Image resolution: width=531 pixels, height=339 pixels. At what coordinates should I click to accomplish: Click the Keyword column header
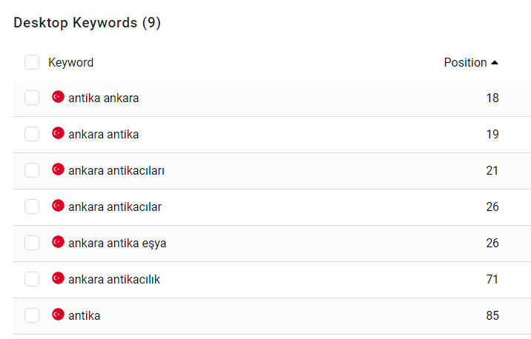click(70, 62)
